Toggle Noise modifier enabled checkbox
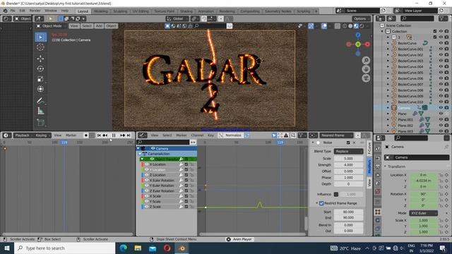 tap(348, 143)
